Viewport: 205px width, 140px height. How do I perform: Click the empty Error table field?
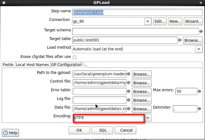[x=100, y=92]
